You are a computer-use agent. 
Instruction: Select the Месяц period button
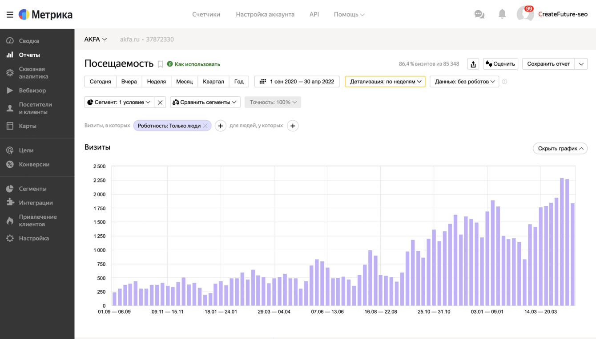(x=184, y=82)
